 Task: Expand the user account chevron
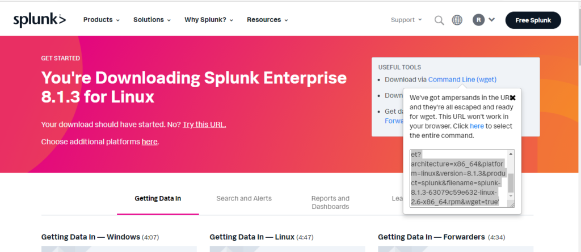pyautogui.click(x=492, y=20)
